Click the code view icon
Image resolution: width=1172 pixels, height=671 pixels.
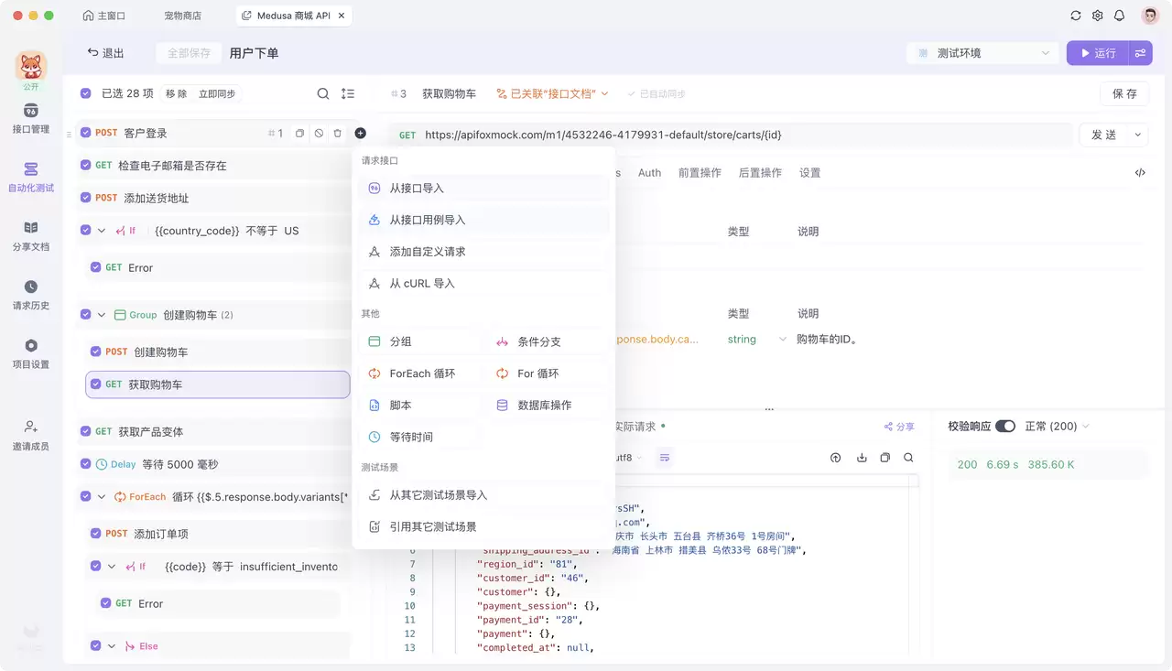pos(1140,172)
